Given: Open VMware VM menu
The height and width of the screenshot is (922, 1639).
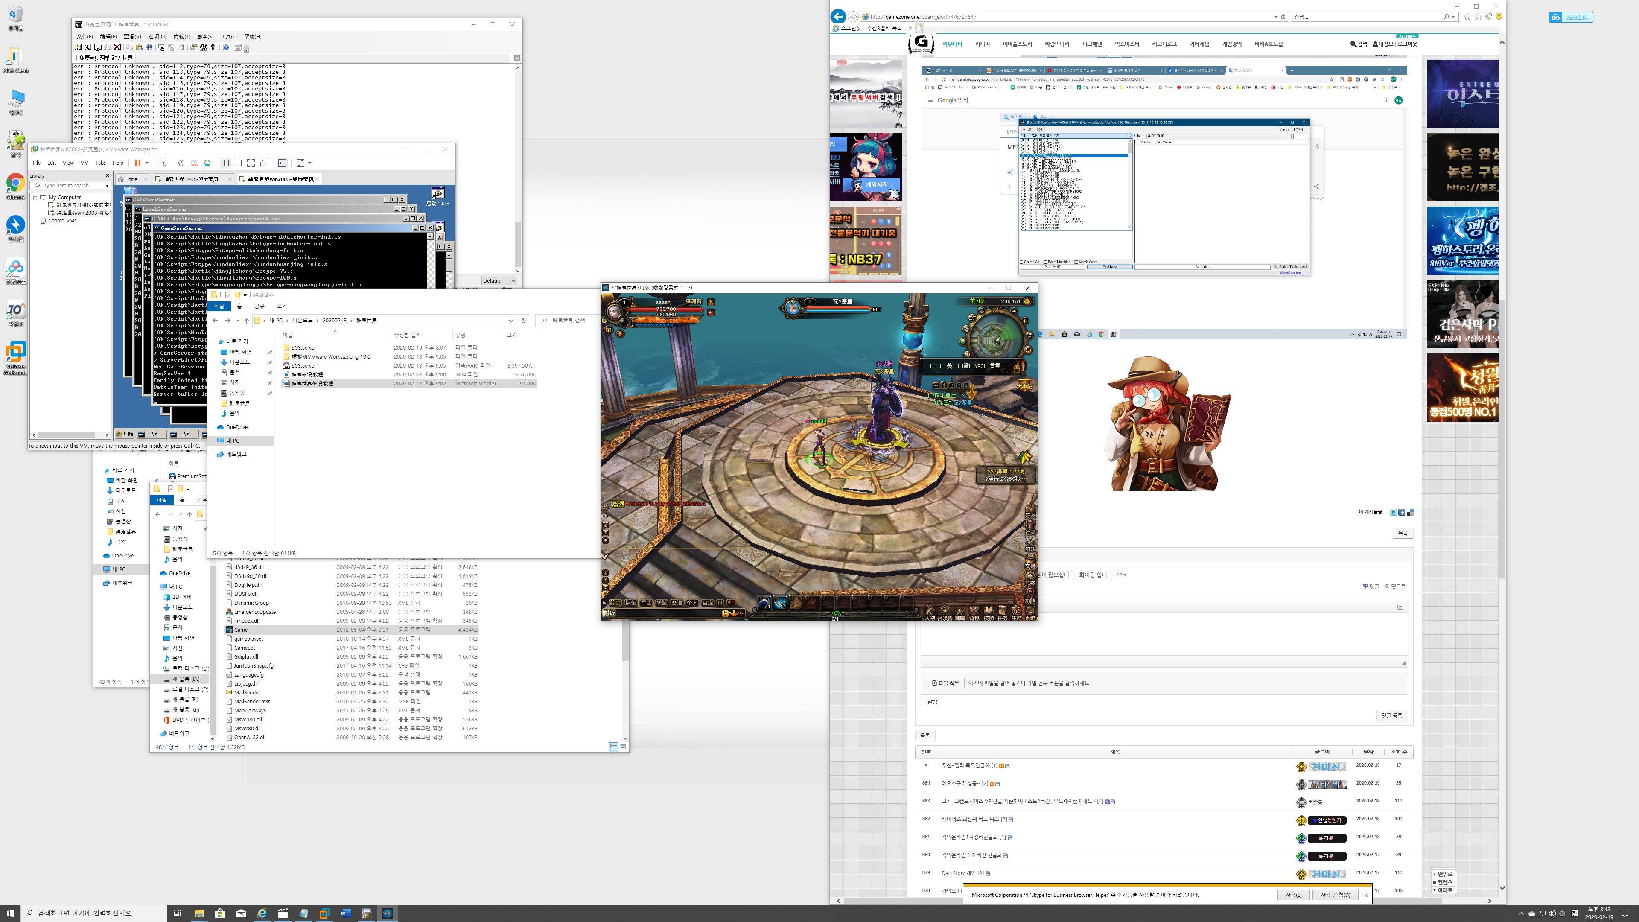Looking at the screenshot, I should 84,163.
